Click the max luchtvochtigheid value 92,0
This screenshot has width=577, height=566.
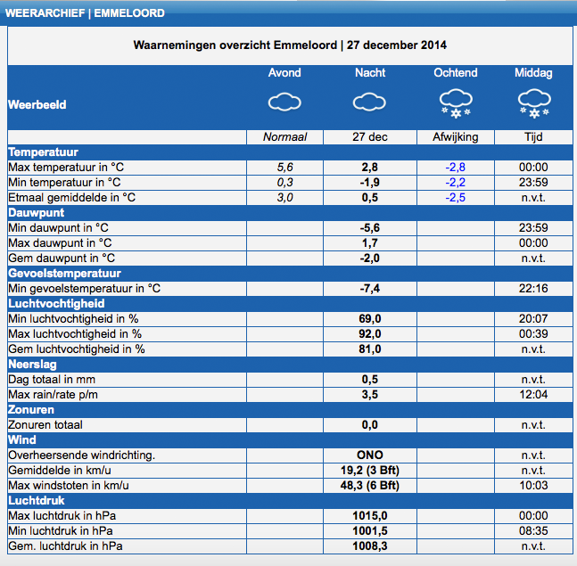tap(370, 334)
